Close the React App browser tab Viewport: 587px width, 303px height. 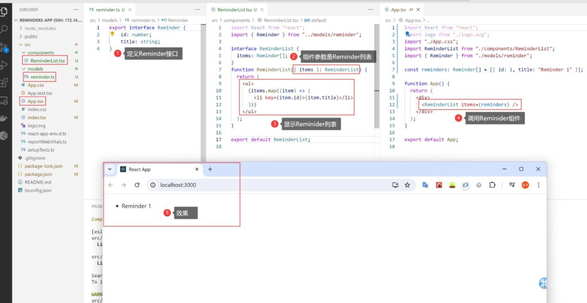point(197,169)
